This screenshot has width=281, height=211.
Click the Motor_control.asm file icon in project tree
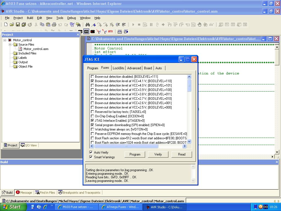point(20,49)
